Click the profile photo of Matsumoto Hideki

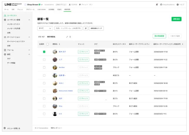tap(55, 91)
